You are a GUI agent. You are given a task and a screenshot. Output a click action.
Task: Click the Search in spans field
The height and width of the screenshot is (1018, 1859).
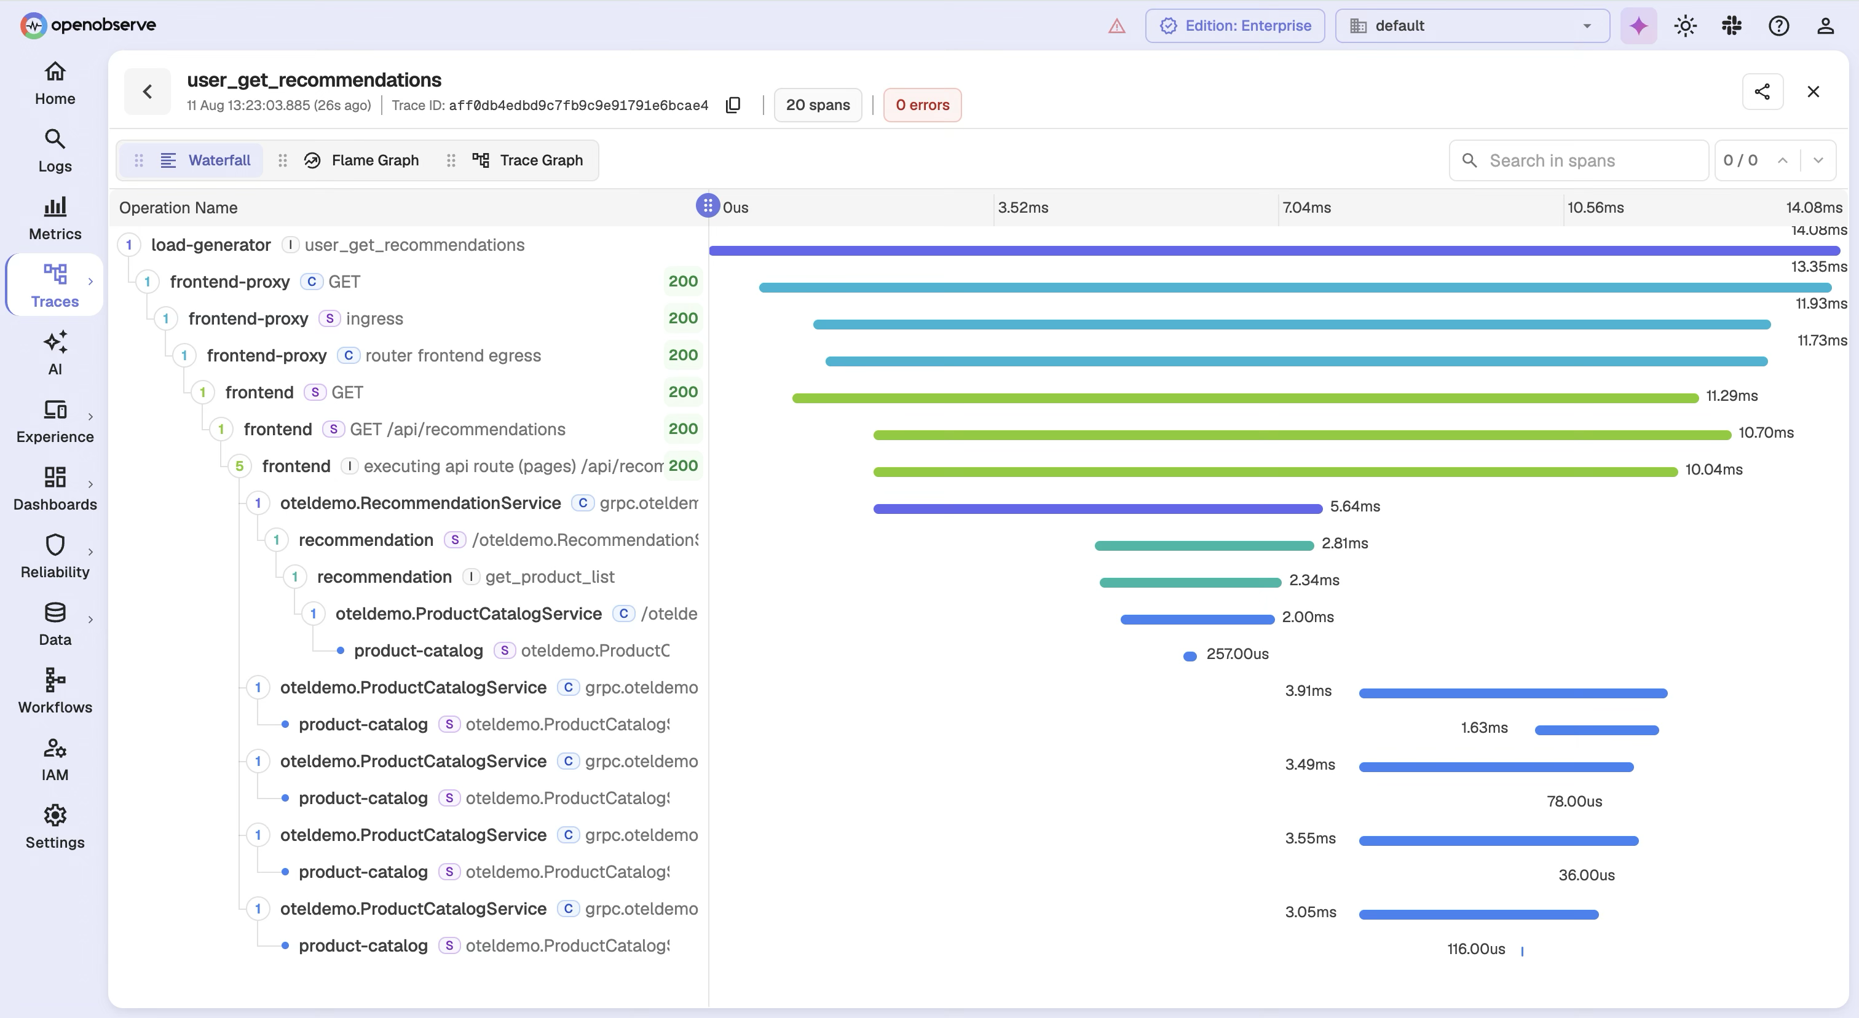(1579, 160)
